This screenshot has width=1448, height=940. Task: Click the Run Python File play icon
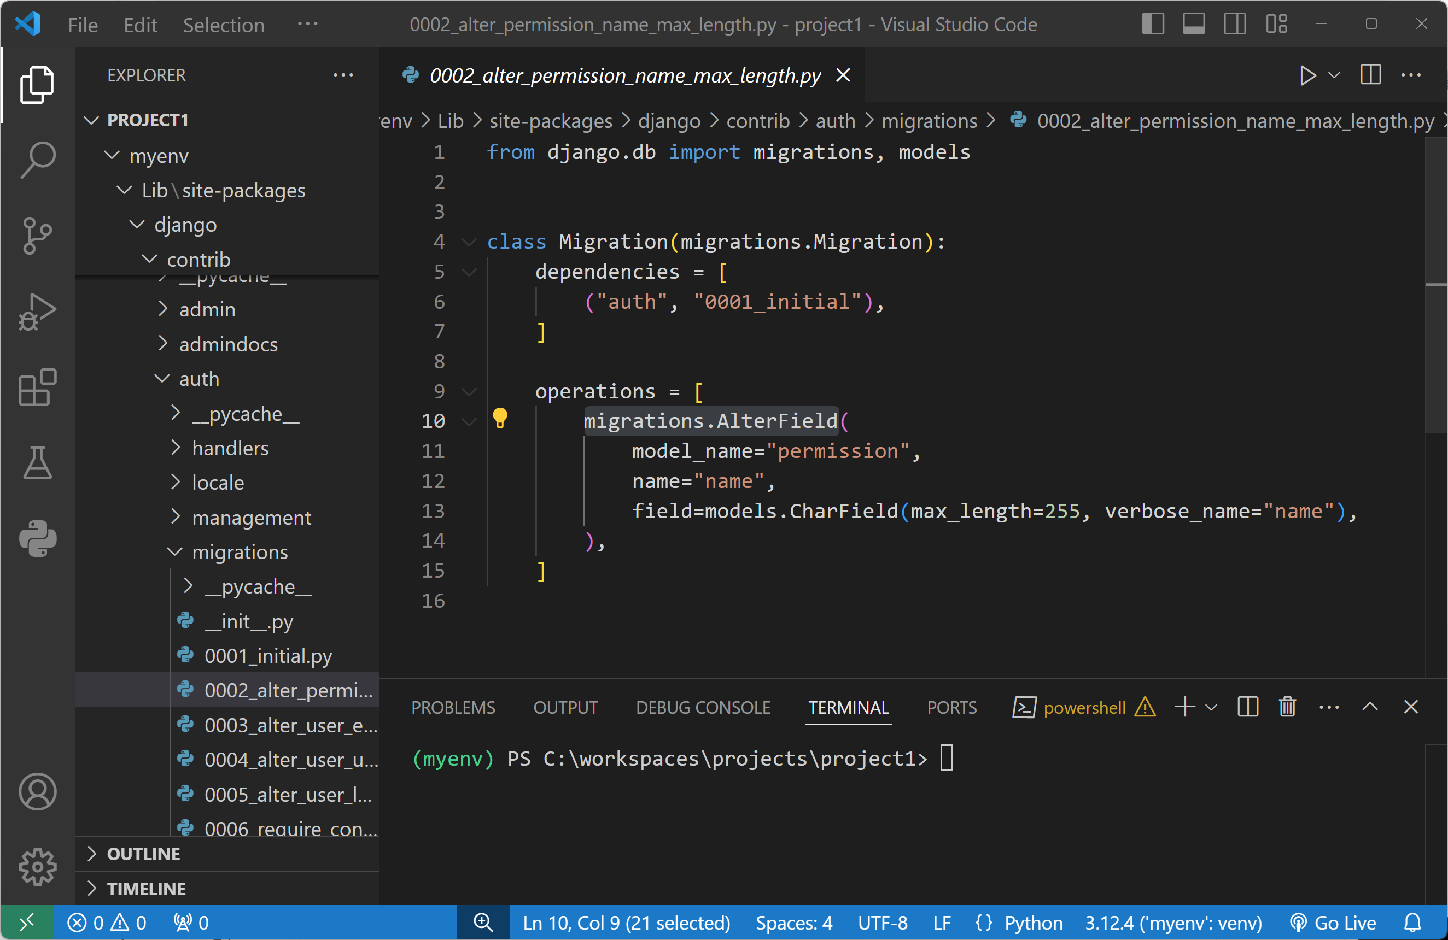pos(1306,75)
